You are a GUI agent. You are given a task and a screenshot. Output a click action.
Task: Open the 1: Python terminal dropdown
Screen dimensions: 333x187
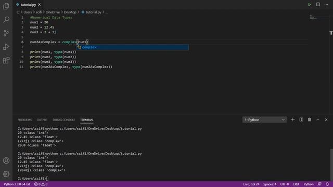coord(264,120)
